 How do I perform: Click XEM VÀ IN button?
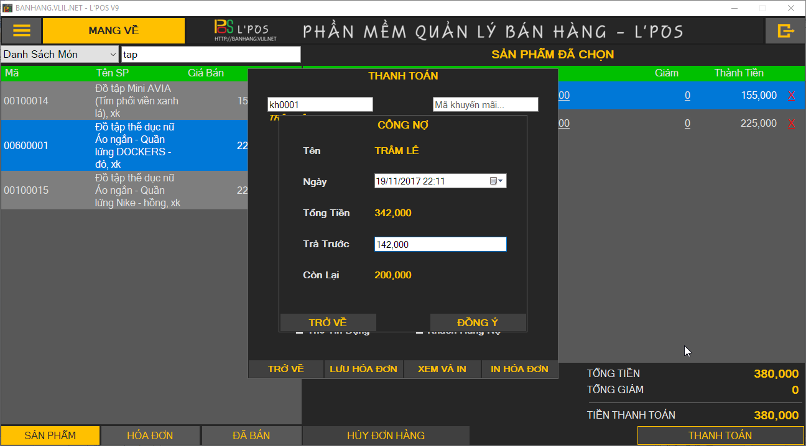(442, 369)
